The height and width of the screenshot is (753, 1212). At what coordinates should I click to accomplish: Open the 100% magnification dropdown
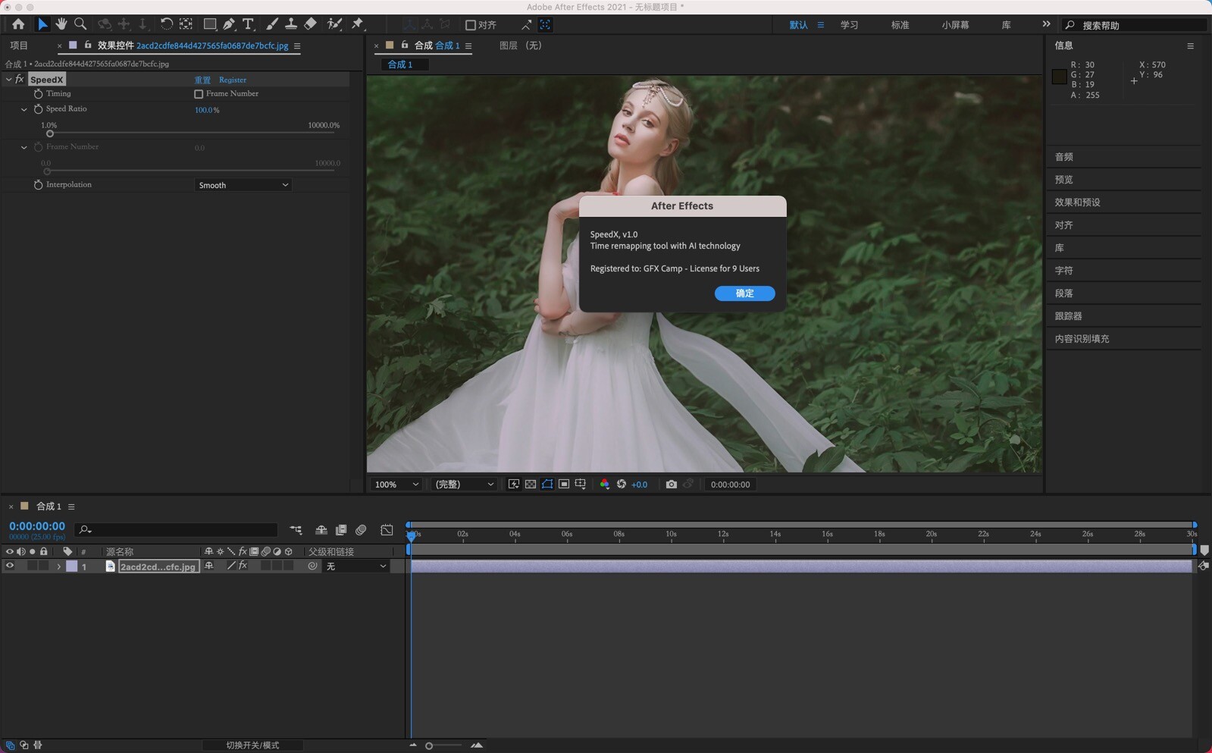[396, 485]
